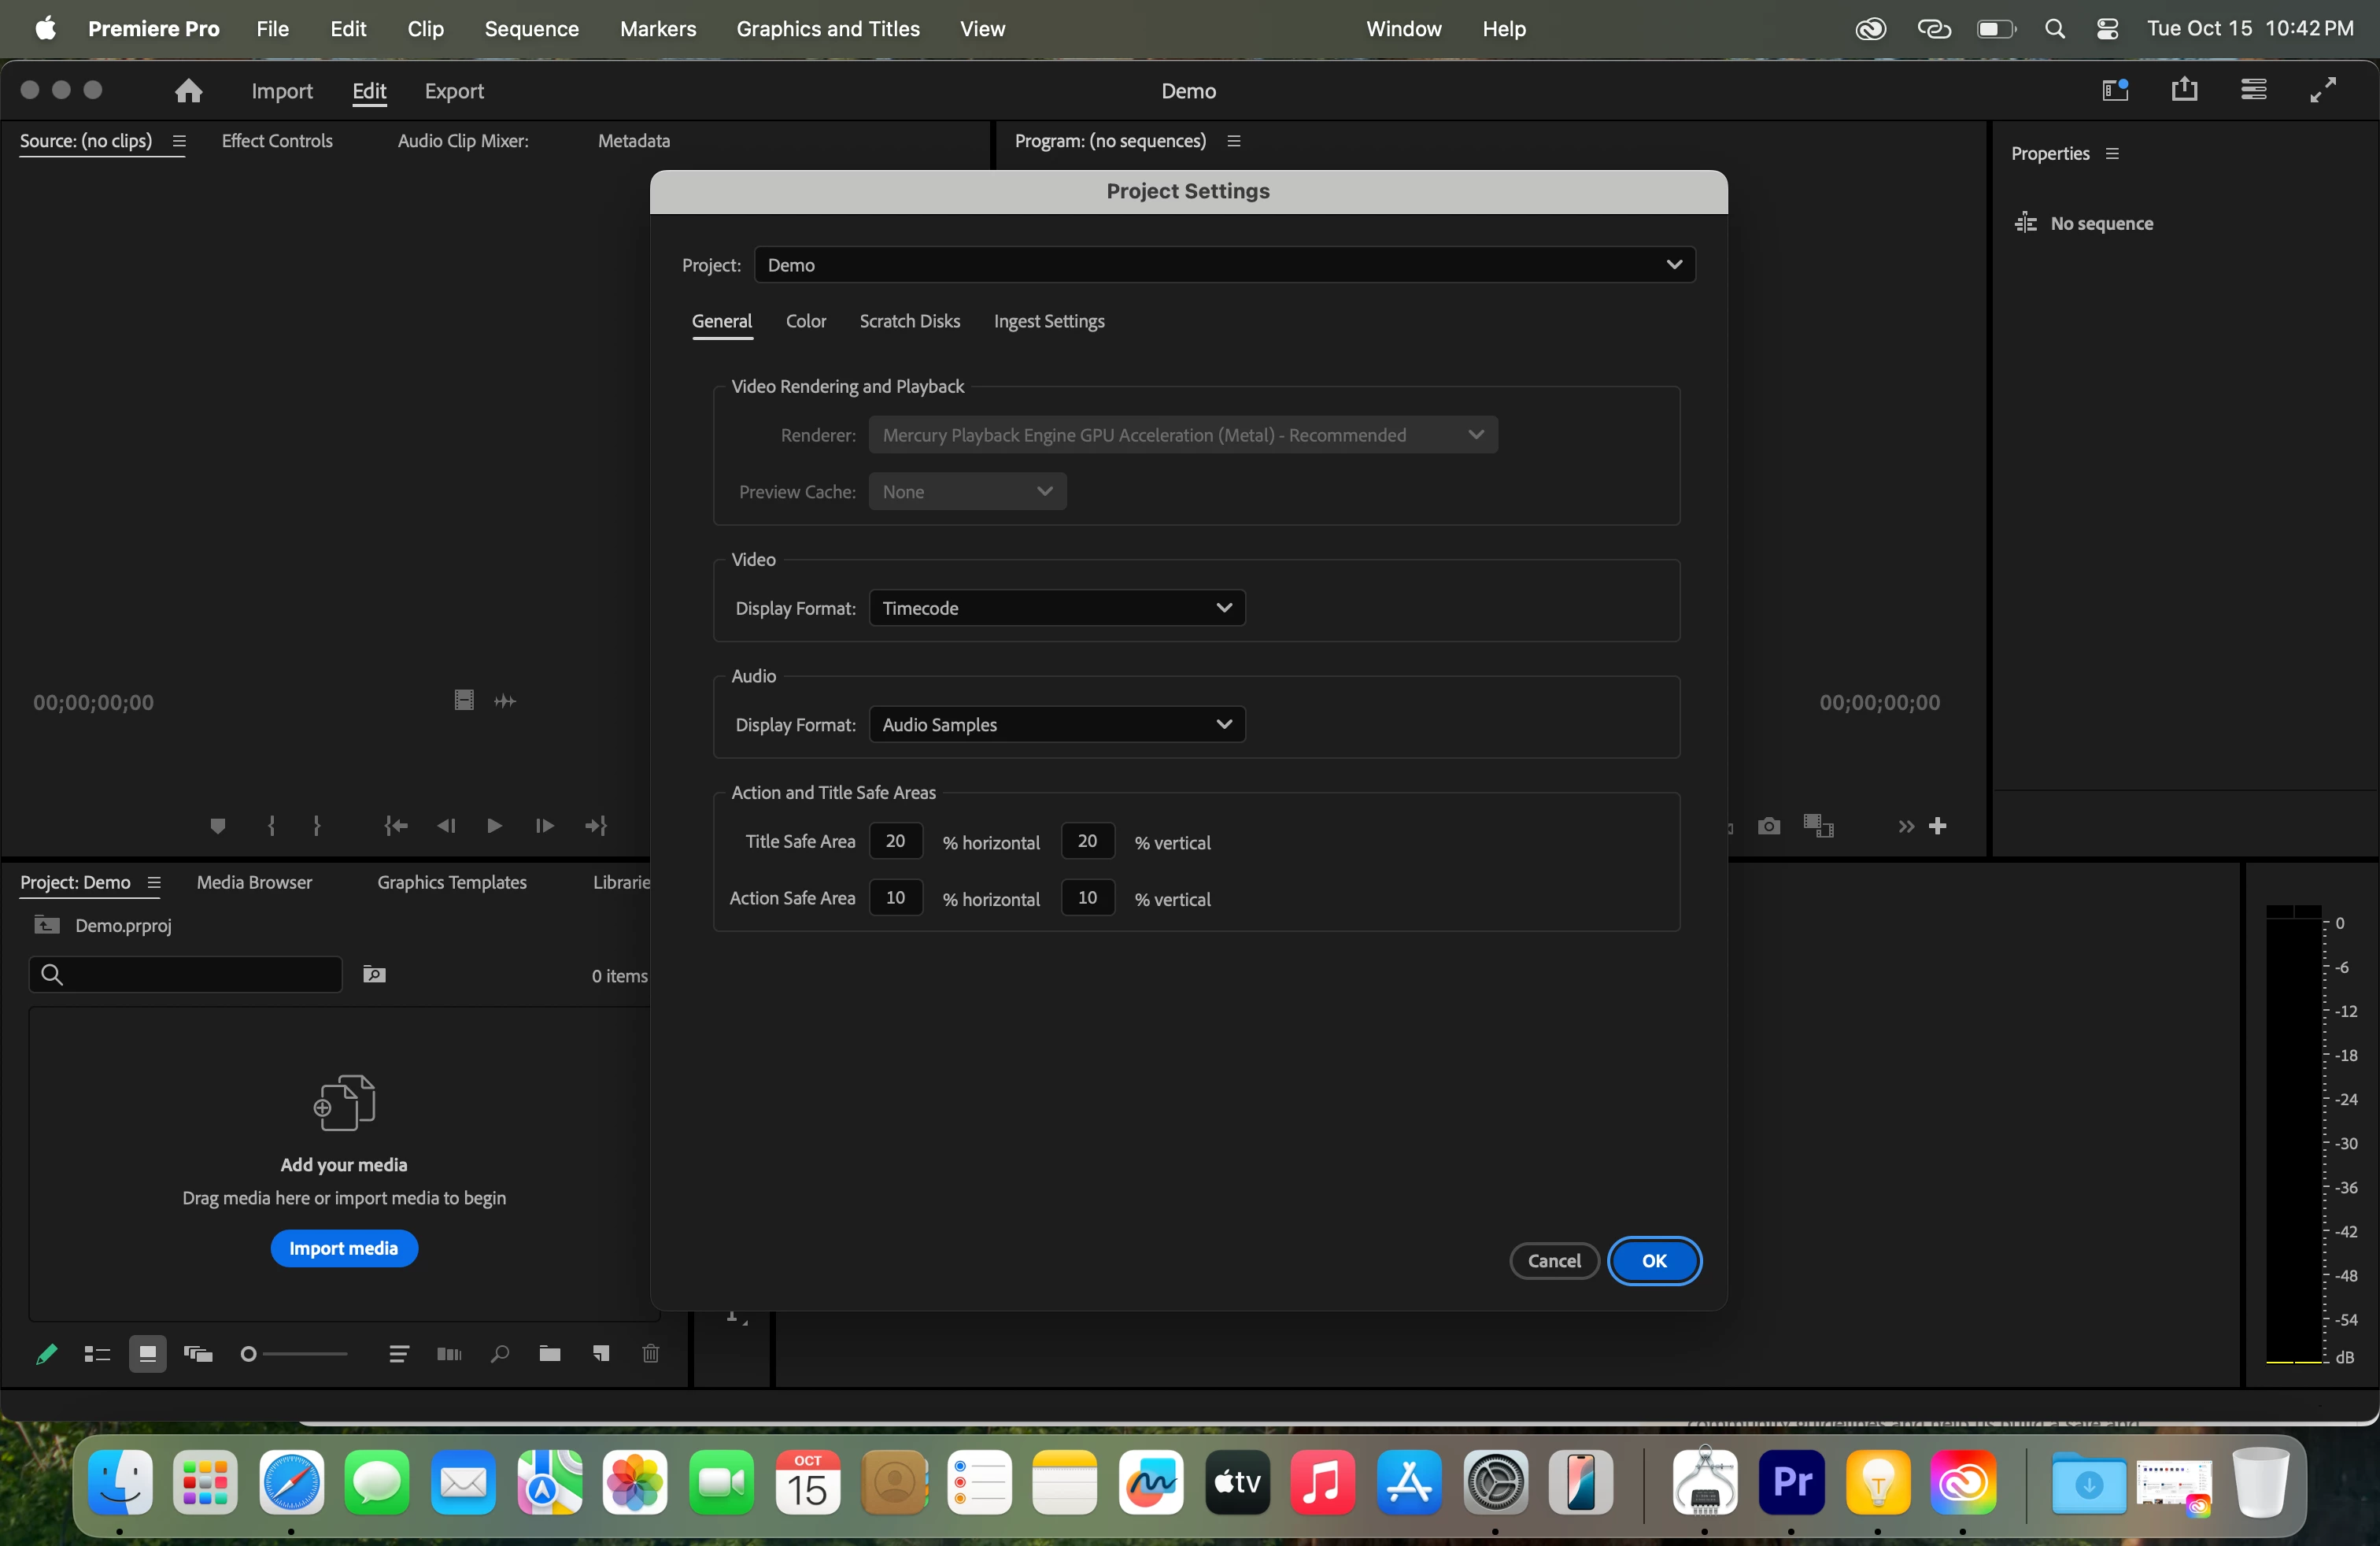Toggle Icon View in Project panel
The image size is (2380, 1546).
click(147, 1354)
